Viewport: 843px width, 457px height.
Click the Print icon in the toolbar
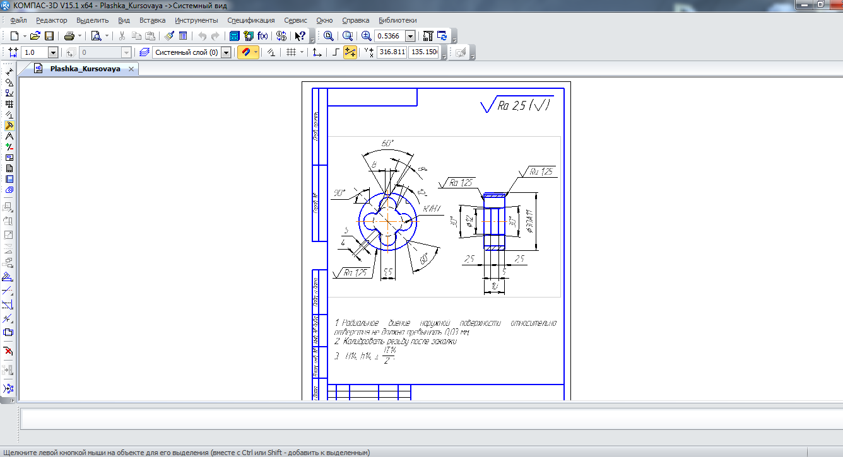(69, 36)
